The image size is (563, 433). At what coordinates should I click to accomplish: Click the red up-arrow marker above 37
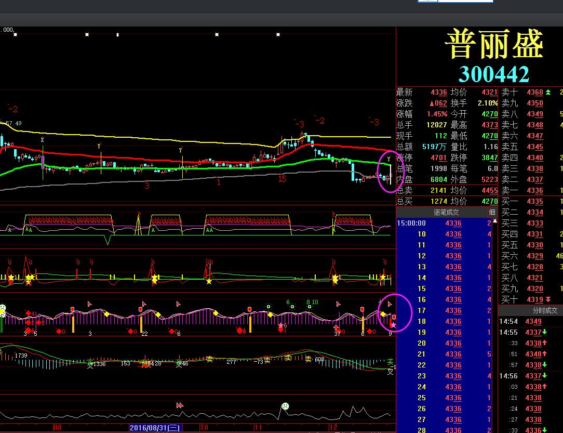tap(336, 327)
